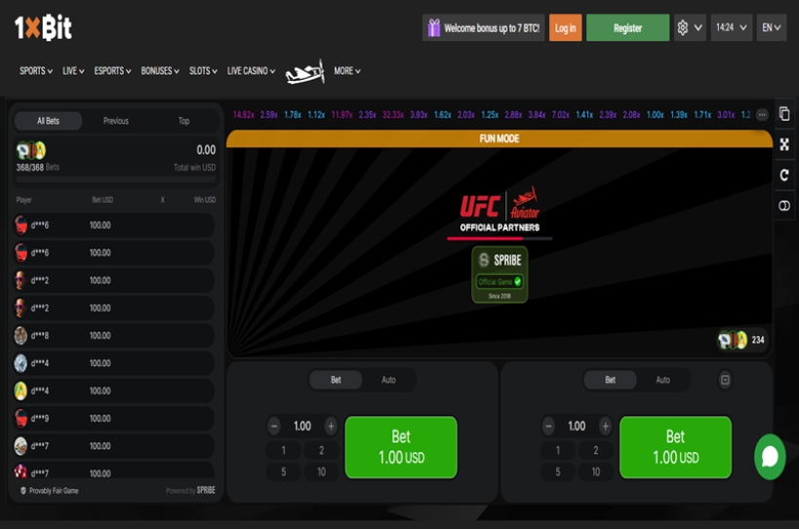Click the welcome bonus gift icon
Viewport: 799px width, 529px height.
point(433,28)
